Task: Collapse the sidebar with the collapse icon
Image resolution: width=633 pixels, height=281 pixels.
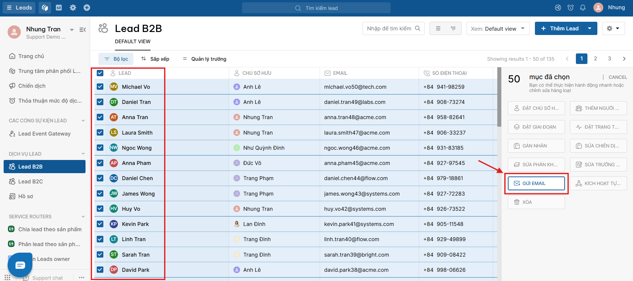Action: 83,30
